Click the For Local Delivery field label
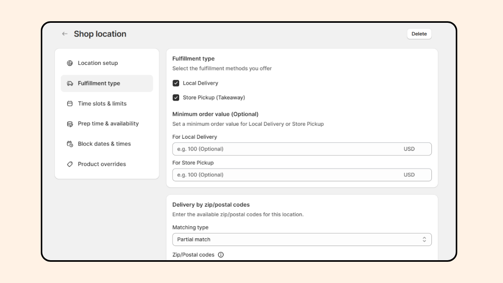 tap(195, 137)
